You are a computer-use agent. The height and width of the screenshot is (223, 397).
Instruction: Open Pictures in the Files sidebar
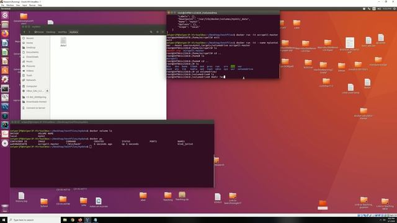[x=35, y=66]
